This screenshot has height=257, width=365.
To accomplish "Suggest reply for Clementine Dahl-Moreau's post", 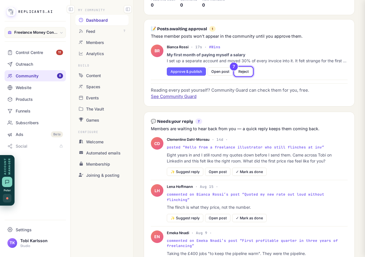I will (185, 172).
